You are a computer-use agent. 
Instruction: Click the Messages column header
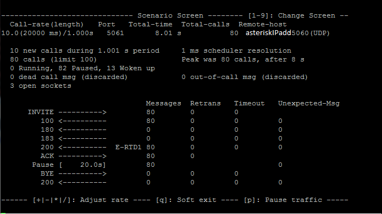click(x=163, y=103)
